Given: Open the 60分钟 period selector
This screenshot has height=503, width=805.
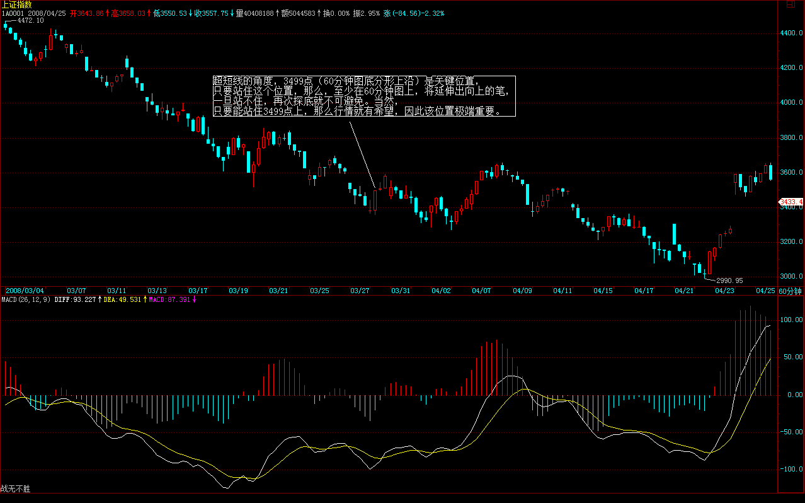Looking at the screenshot, I should (x=790, y=291).
